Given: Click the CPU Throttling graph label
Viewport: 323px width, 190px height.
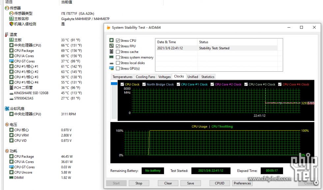Looking at the screenshot, I should pos(222,127).
